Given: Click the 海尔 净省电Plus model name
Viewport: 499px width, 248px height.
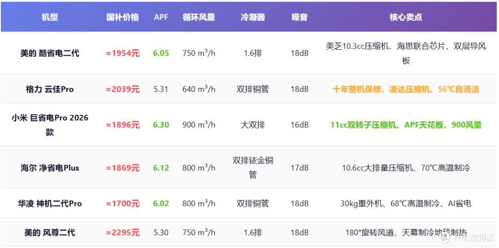Looking at the screenshot, I should pyautogui.click(x=49, y=168).
